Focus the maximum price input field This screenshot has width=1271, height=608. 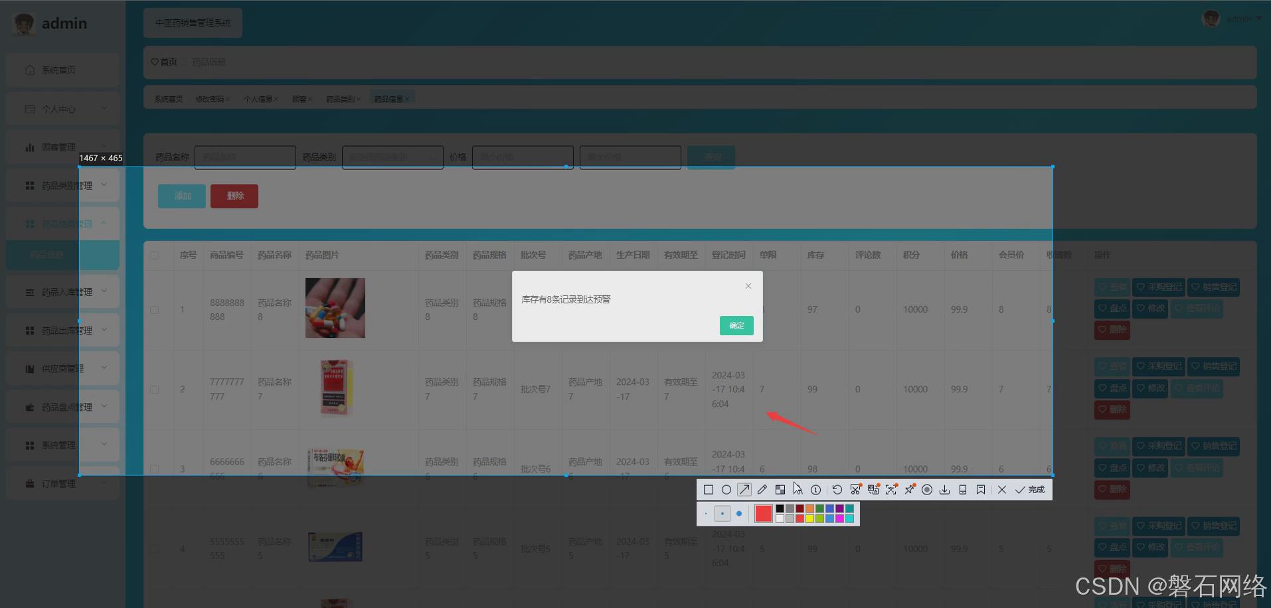click(630, 157)
